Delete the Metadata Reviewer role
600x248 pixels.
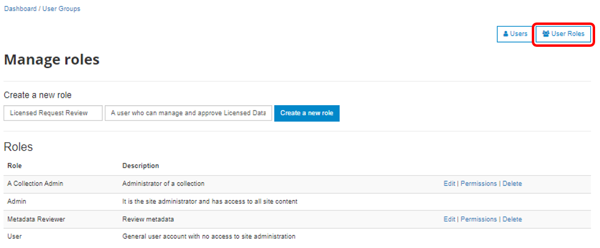point(512,219)
